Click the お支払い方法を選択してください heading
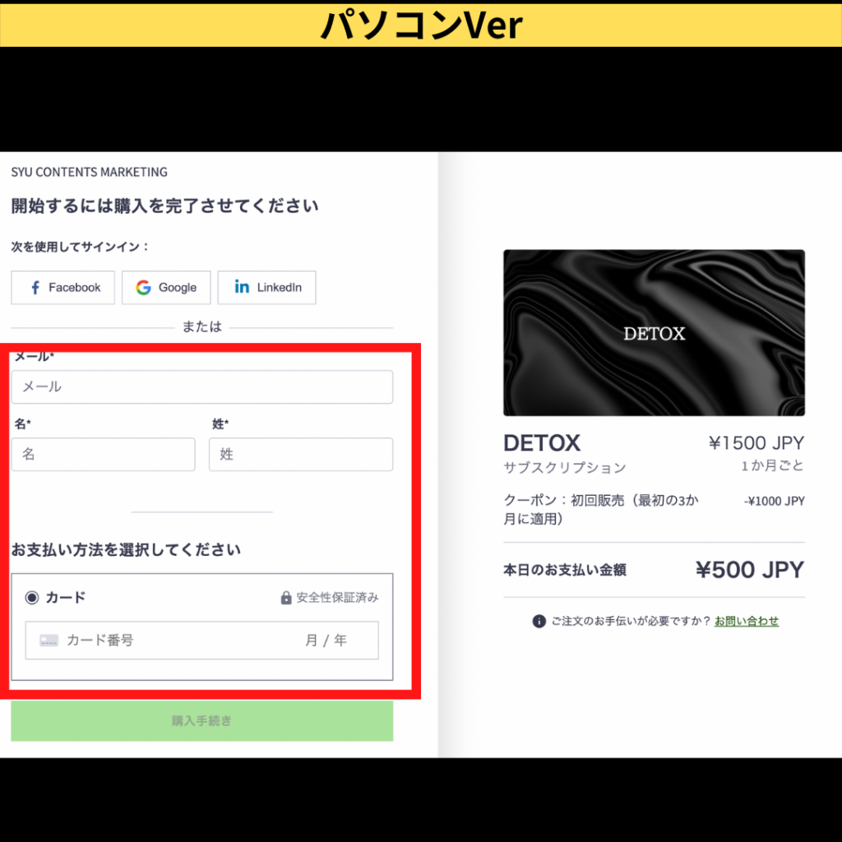 click(x=126, y=549)
